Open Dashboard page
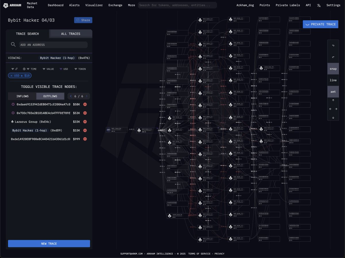The width and height of the screenshot is (345, 258). (55, 5)
